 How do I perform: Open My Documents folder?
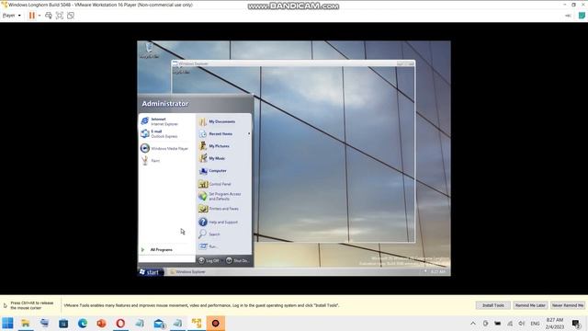218,121
